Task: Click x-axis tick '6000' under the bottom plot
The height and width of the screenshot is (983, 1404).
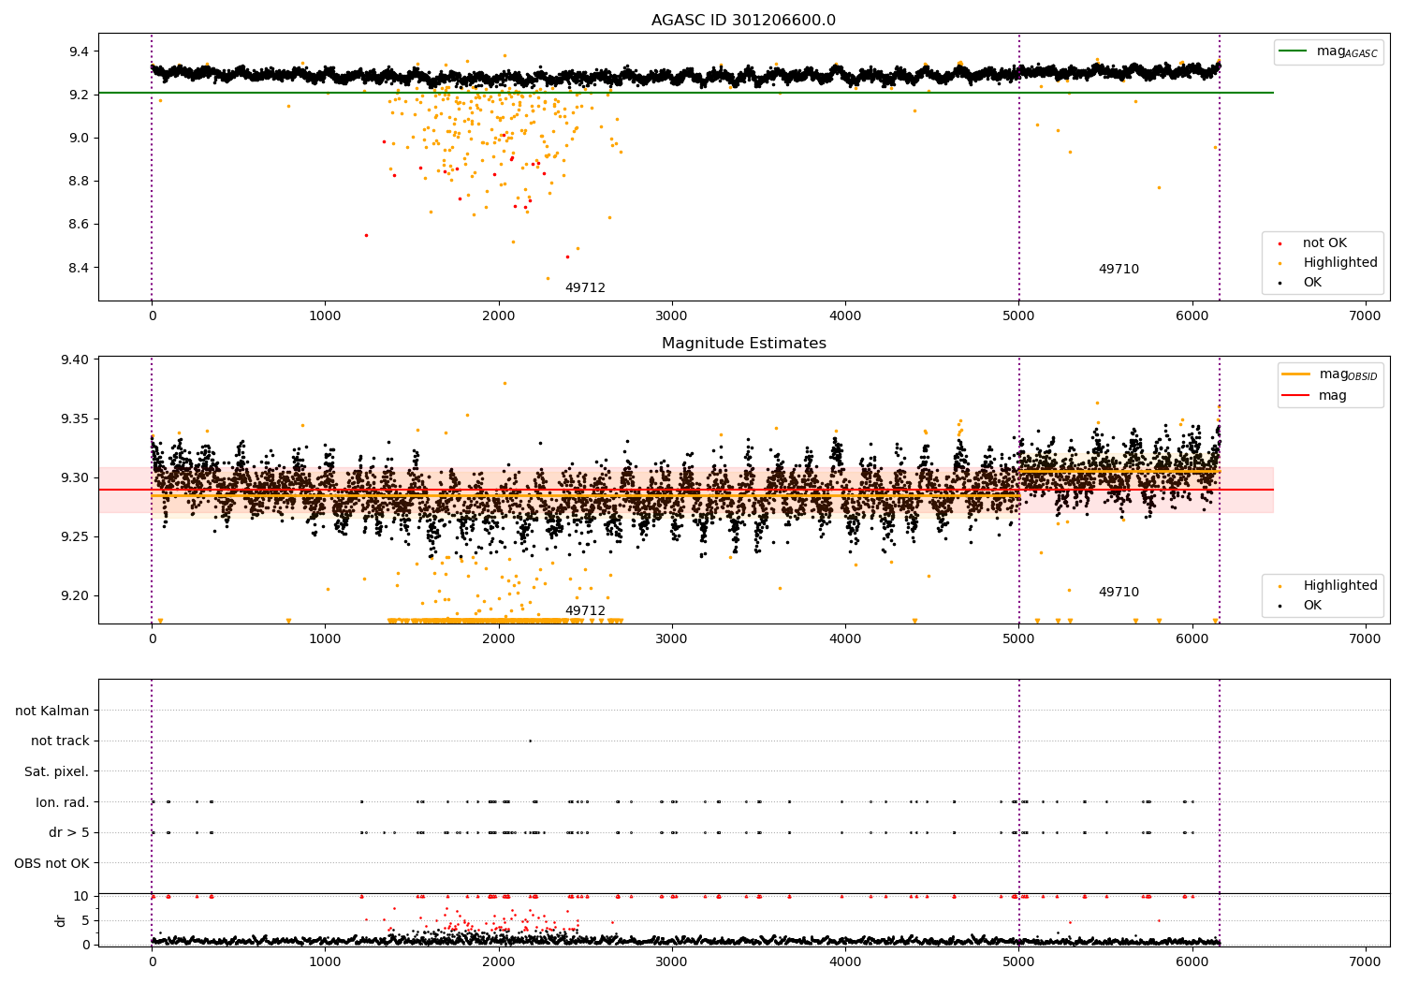Action: [x=1192, y=961]
